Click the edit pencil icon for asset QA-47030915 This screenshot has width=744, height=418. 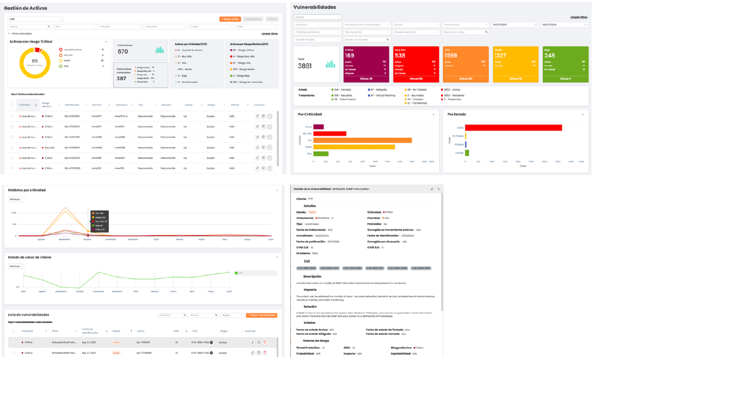[x=257, y=116]
